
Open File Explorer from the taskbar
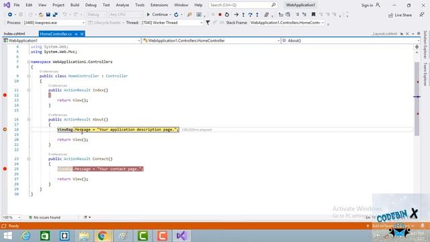point(84,236)
